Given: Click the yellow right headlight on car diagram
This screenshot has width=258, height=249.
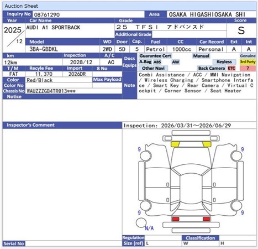Looking at the screenshot, I should [207, 144].
